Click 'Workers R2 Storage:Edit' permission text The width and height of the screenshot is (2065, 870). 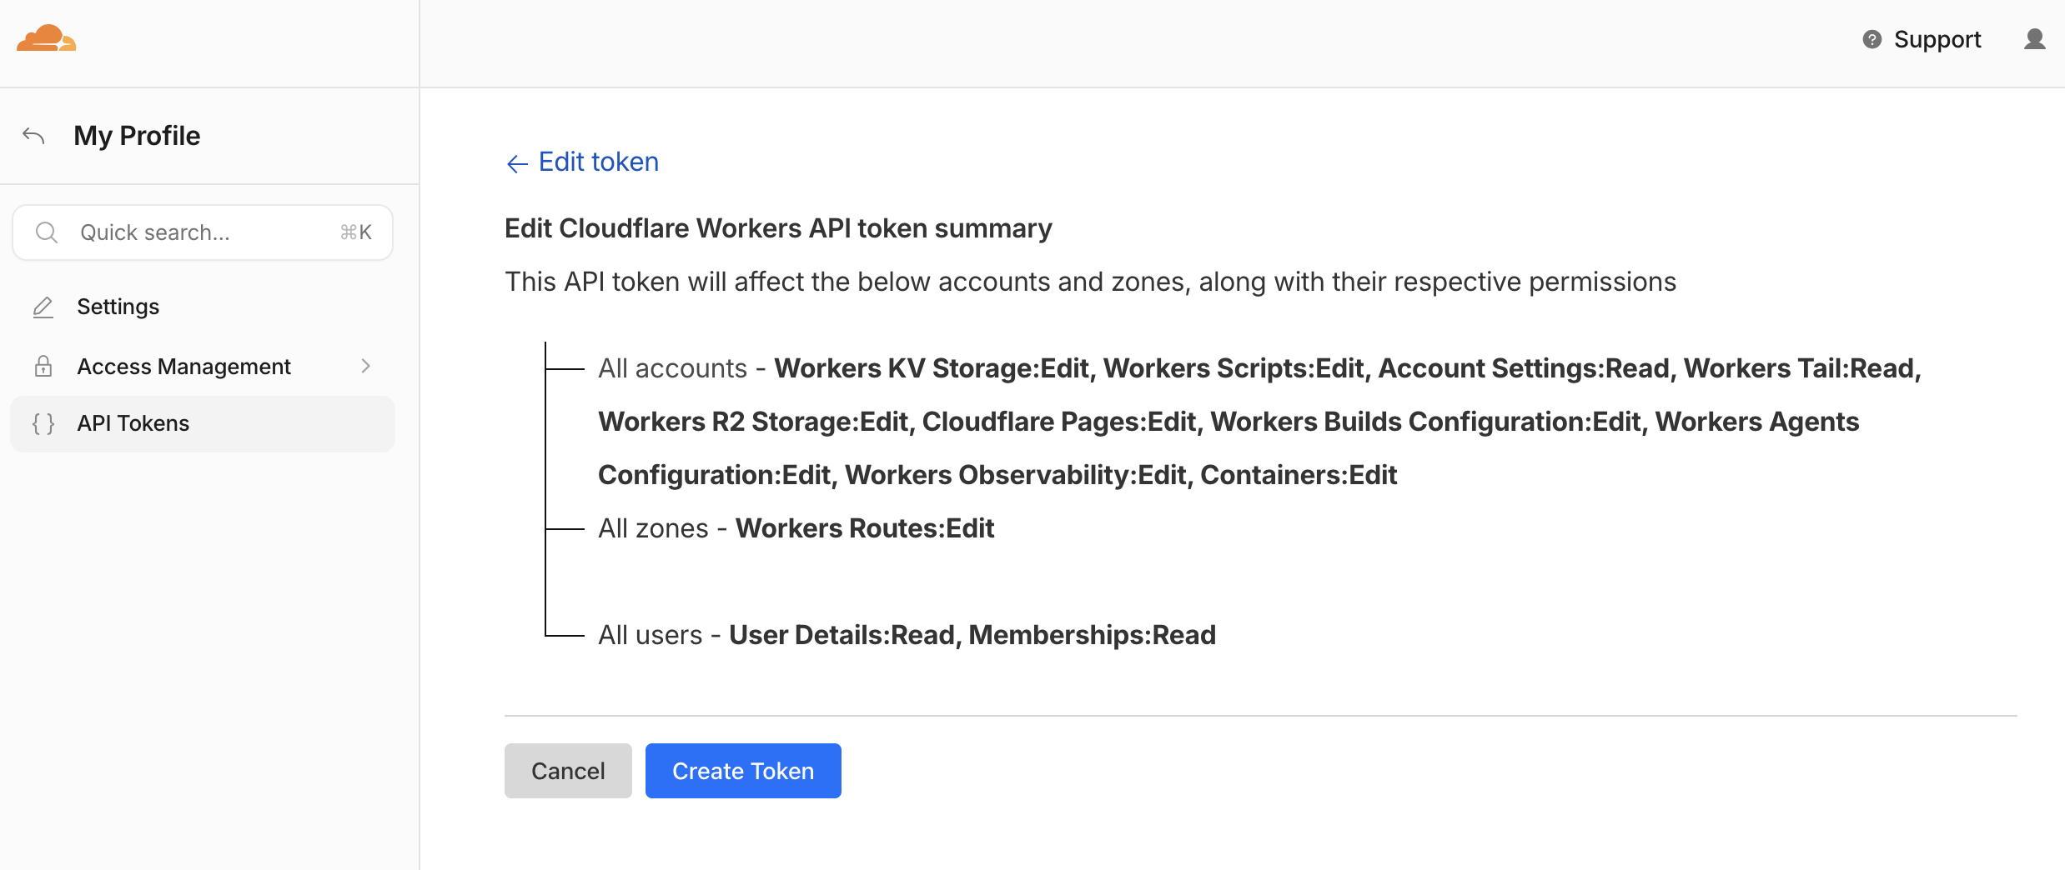click(753, 422)
